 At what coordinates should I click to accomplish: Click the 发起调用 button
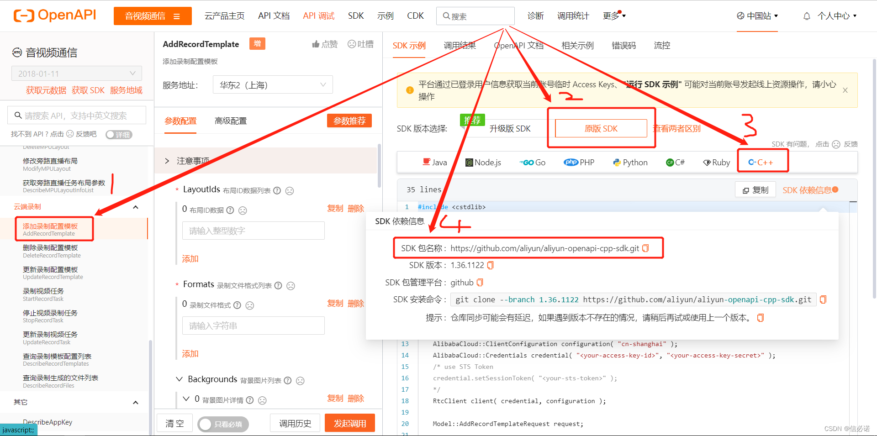tap(349, 422)
